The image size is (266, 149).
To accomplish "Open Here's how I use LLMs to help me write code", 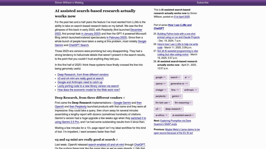I will [177, 46].
